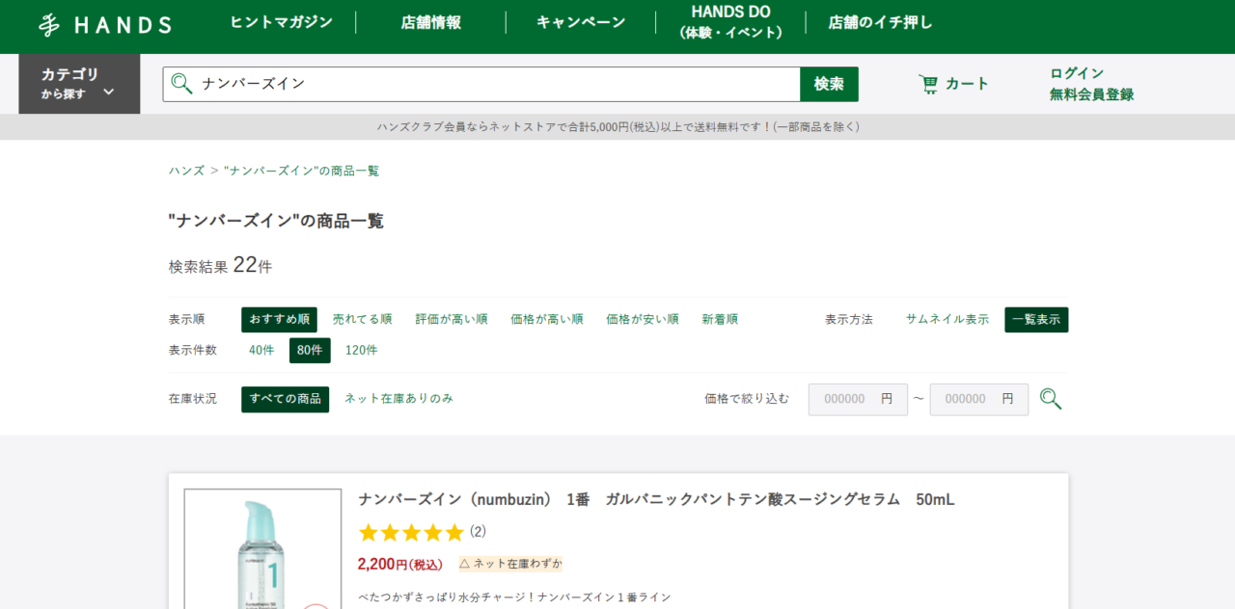Click the maximum price input field
The height and width of the screenshot is (609, 1235).
979,399
